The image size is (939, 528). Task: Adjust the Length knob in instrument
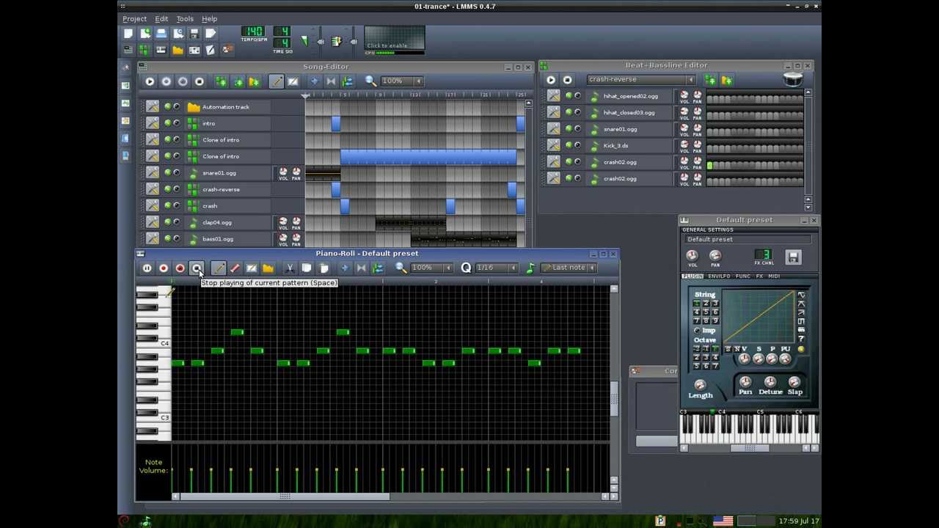point(700,385)
